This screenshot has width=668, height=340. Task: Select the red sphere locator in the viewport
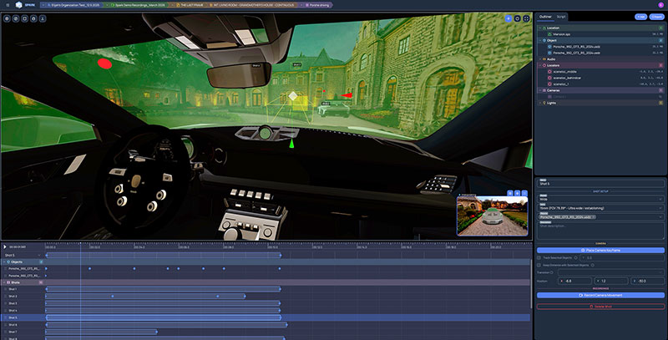point(105,64)
